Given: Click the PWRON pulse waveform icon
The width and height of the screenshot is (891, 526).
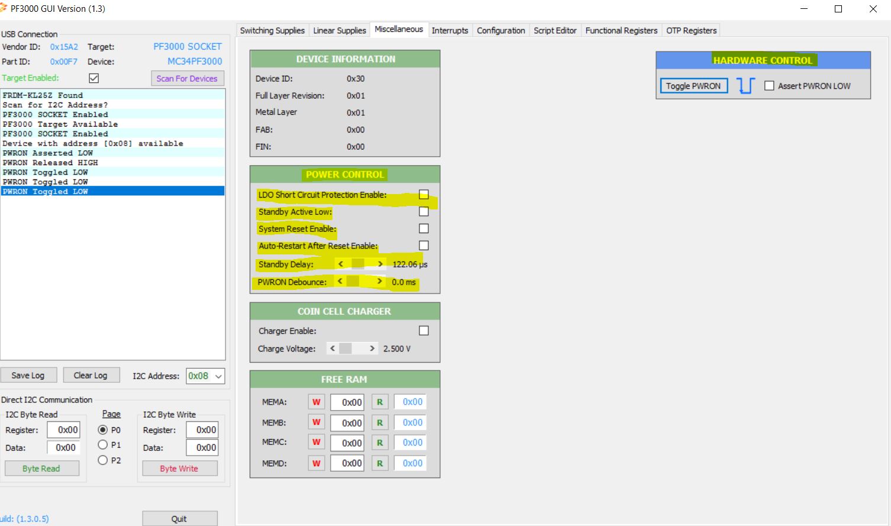Looking at the screenshot, I should (745, 85).
